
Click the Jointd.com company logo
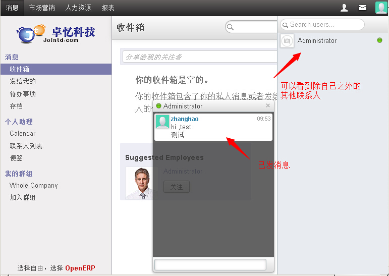point(55,33)
